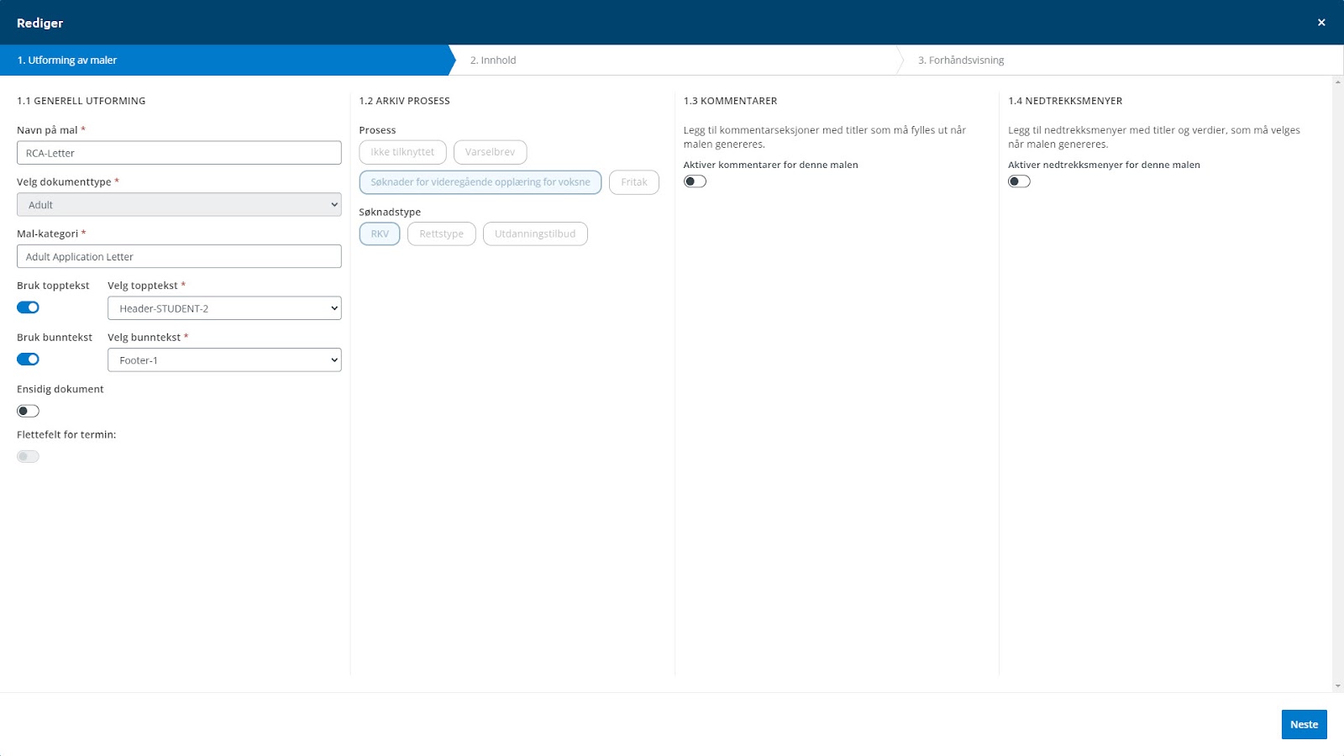Toggle the Bruk topptekst switch

point(28,307)
